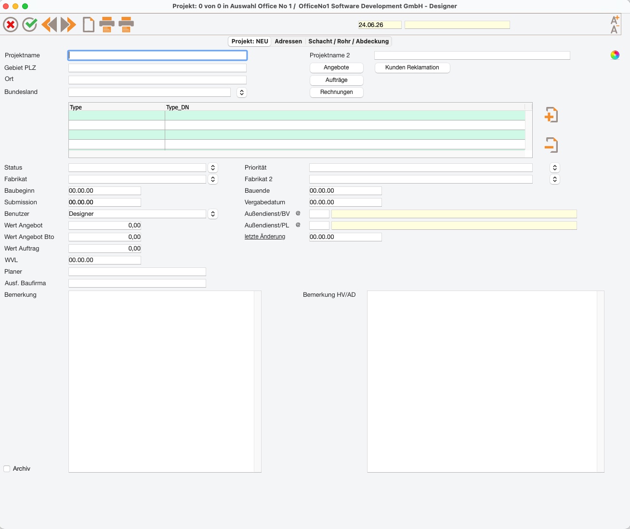Click the green checkmark save icon

click(x=30, y=25)
